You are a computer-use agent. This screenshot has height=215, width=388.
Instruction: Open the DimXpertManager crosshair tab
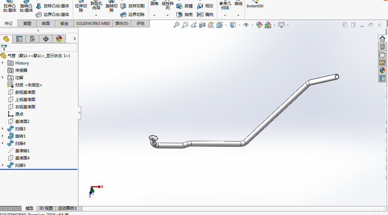point(46,39)
